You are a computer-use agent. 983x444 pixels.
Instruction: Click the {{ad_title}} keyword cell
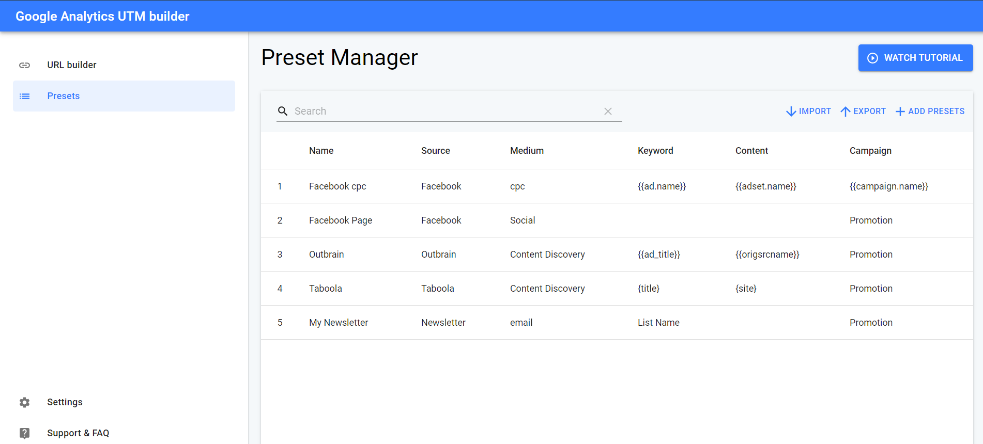pyautogui.click(x=659, y=255)
